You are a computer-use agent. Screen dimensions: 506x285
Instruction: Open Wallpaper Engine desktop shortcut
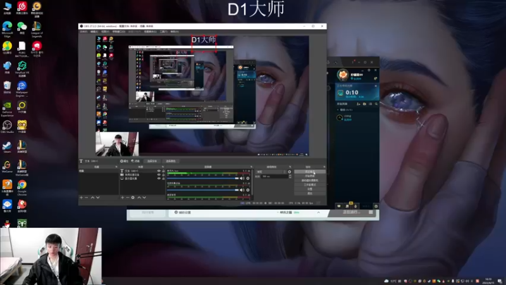22,89
